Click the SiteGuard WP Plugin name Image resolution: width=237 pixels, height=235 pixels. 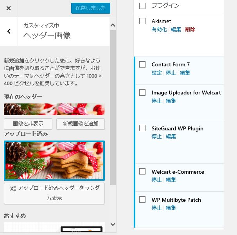click(178, 128)
